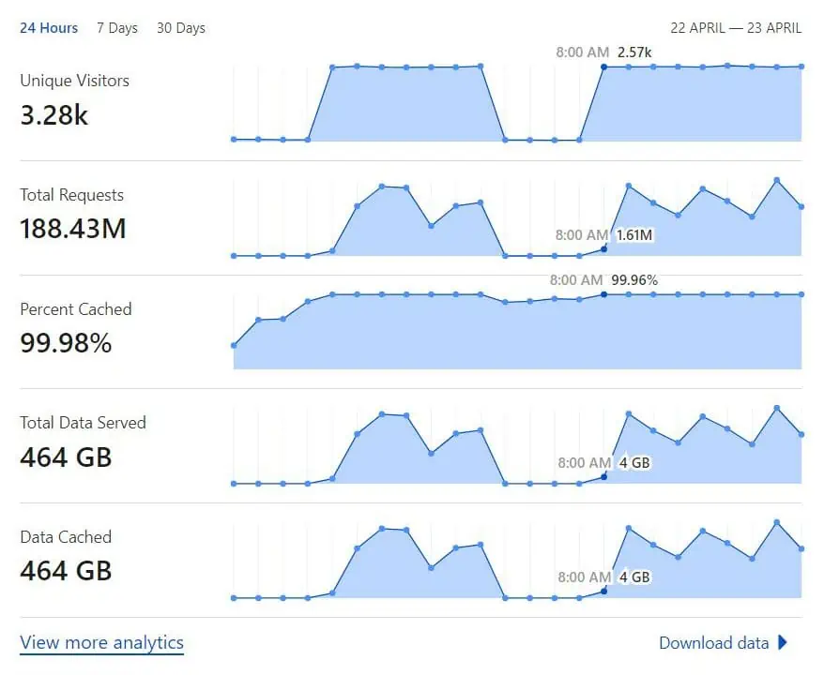
Task: Click the Data Cached 464 GB value
Action: (66, 571)
